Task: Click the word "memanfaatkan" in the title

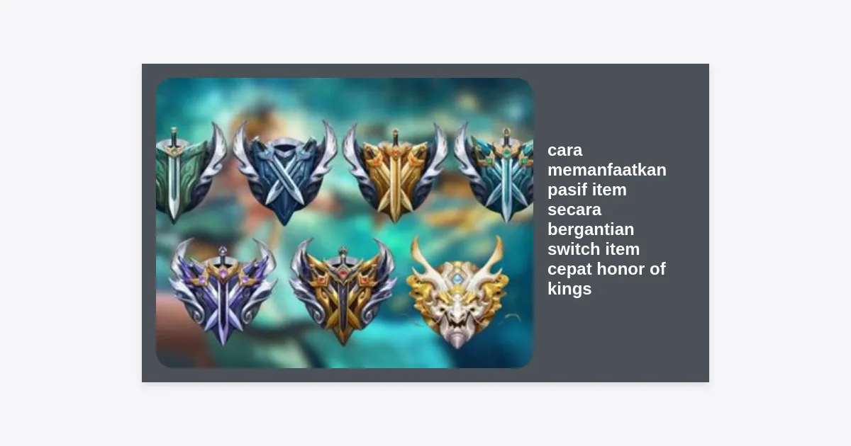Action: tap(607, 170)
